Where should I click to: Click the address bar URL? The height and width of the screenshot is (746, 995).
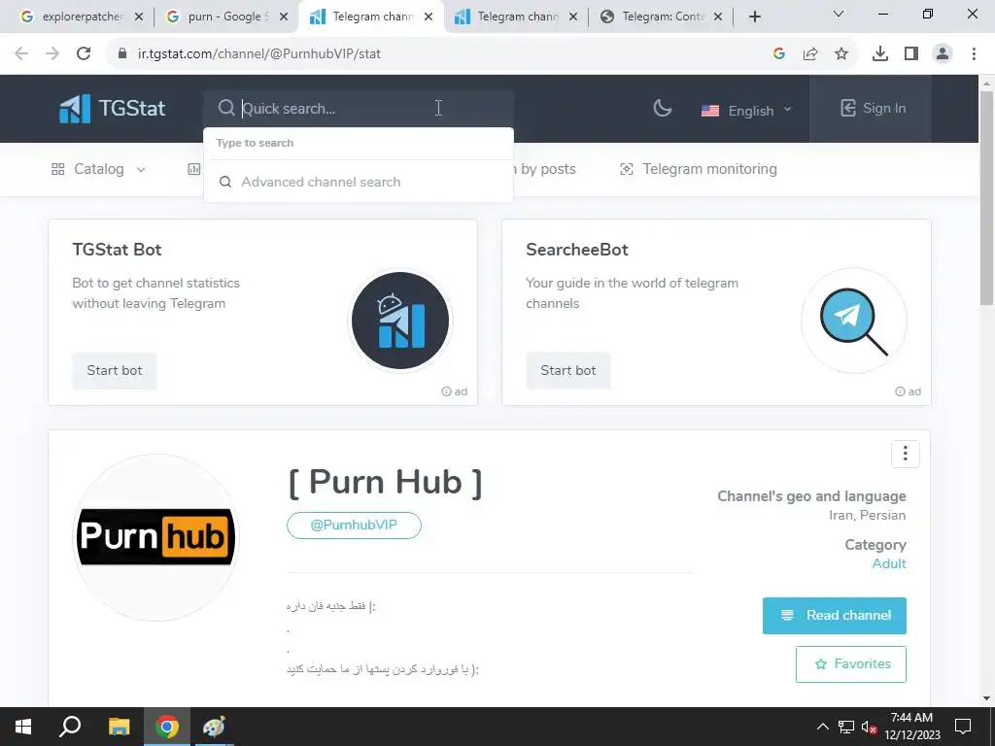pyautogui.click(x=258, y=54)
